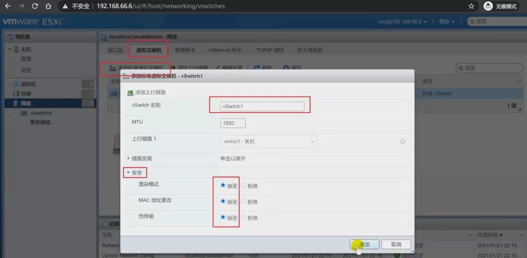The image size is (527, 258).
Task: Select 拒绝 for MAC 地址更改
Action: 243,201
